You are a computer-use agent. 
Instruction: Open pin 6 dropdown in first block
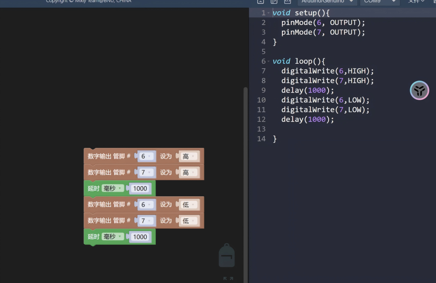[146, 156]
